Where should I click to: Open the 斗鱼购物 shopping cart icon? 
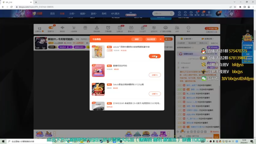pos(74,29)
